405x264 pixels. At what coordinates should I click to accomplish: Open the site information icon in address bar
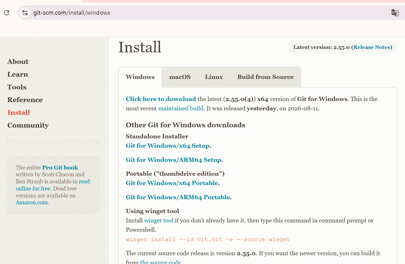(x=25, y=13)
